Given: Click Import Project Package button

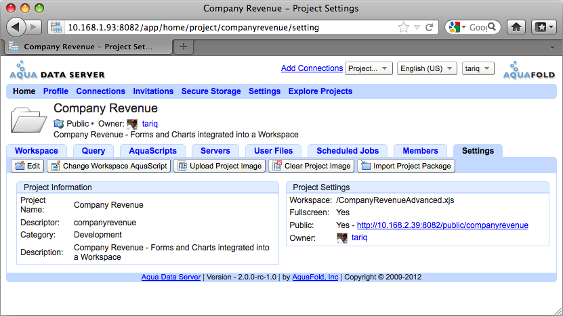Looking at the screenshot, I should pyautogui.click(x=406, y=166).
